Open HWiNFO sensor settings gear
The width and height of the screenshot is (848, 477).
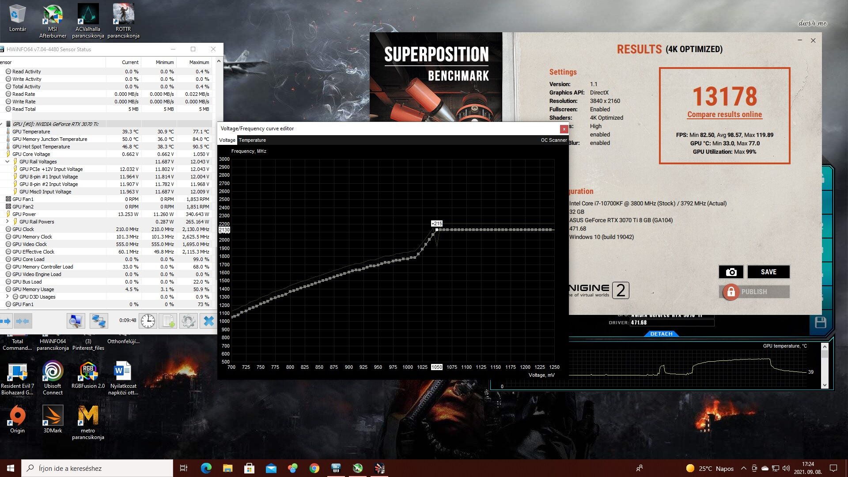(189, 321)
